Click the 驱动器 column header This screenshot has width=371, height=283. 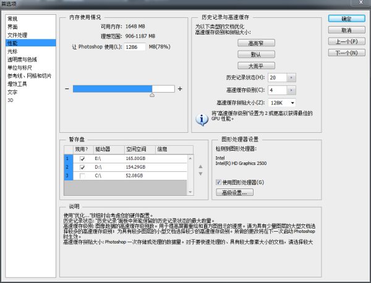(x=109, y=150)
